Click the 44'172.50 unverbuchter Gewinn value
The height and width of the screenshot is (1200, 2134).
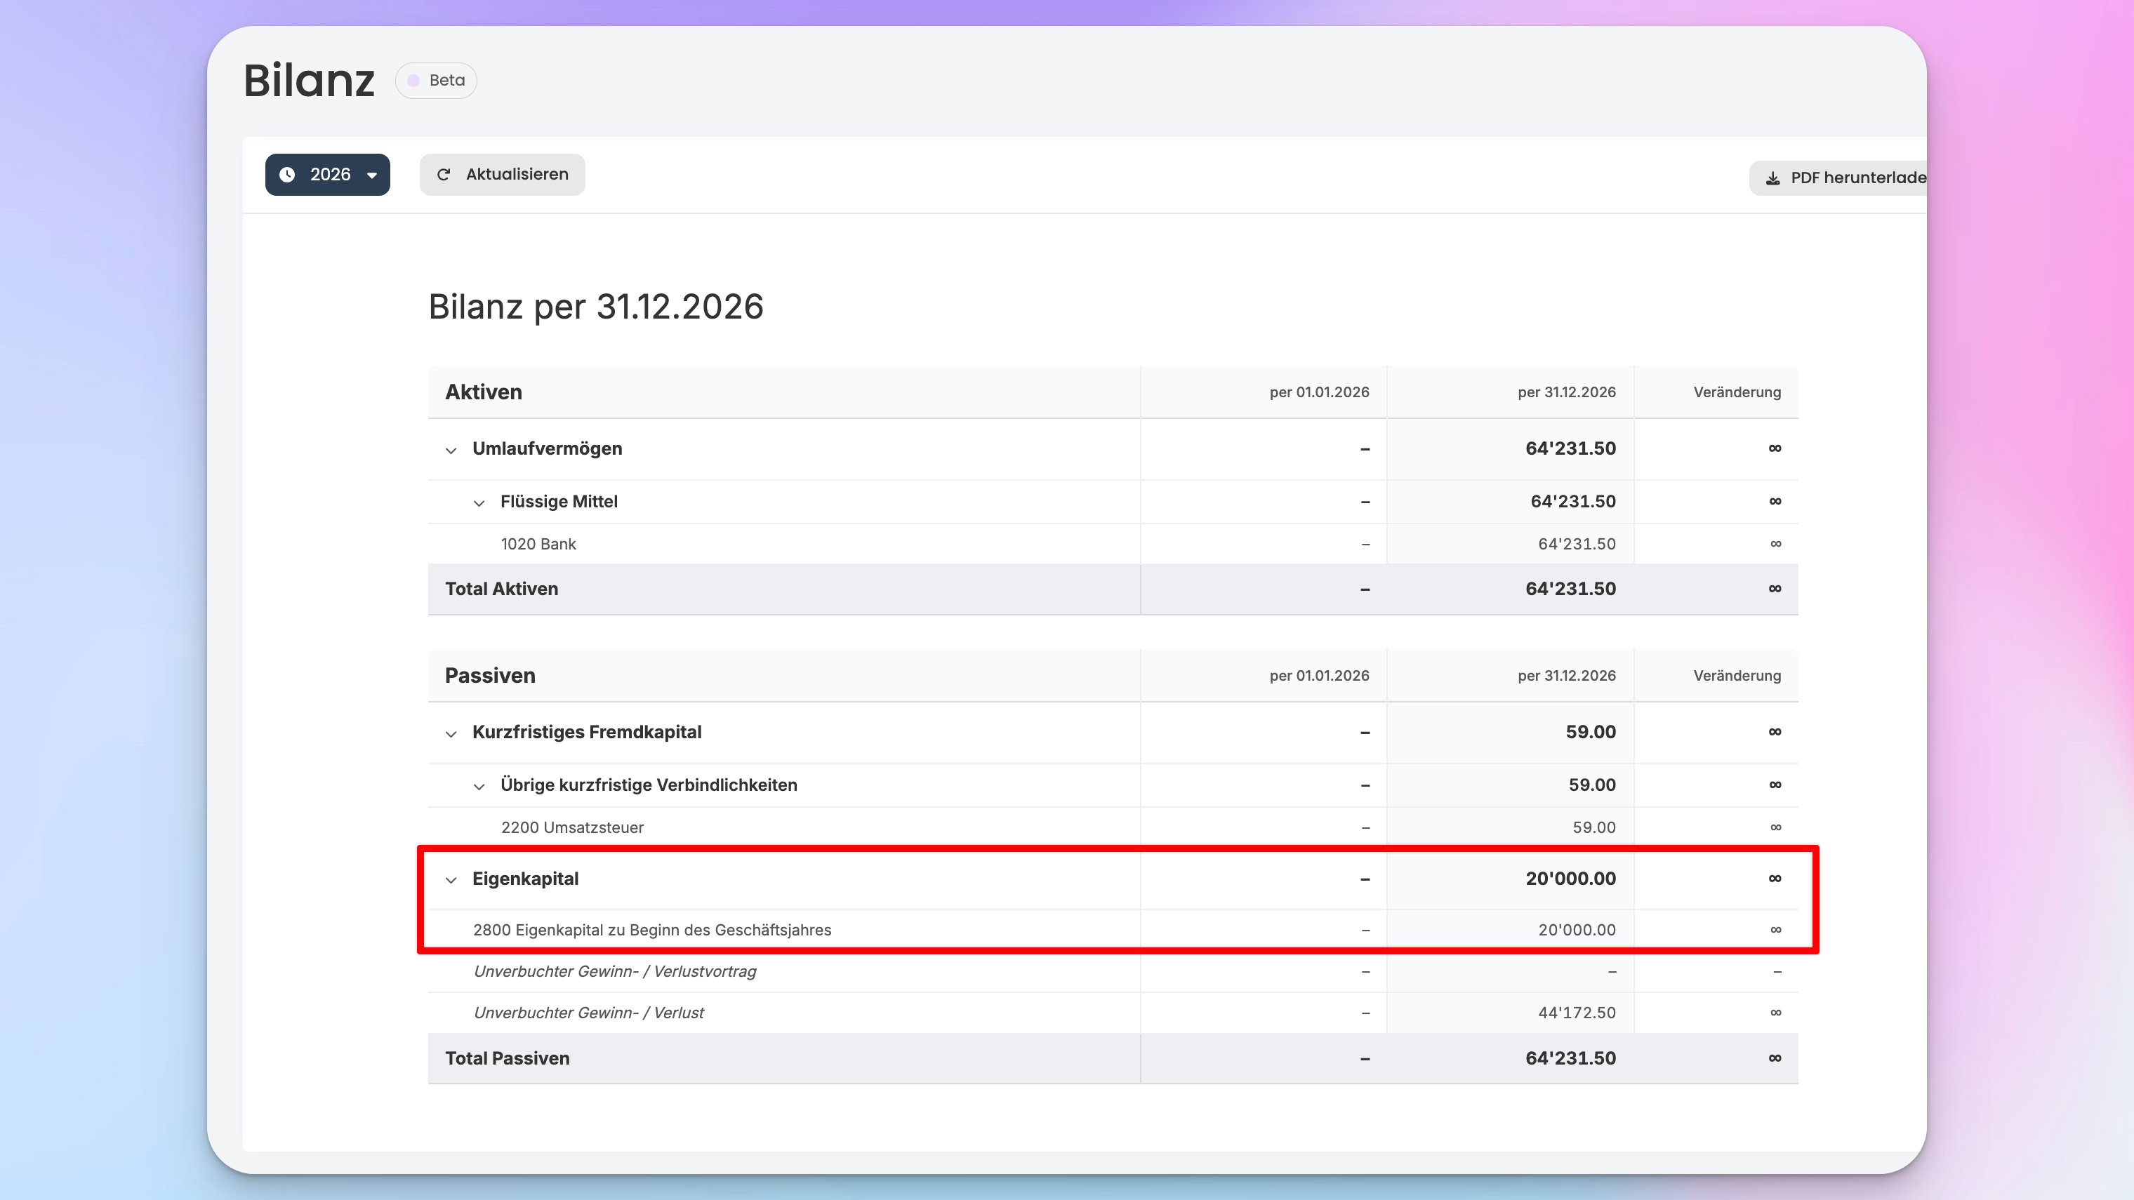1577,1013
